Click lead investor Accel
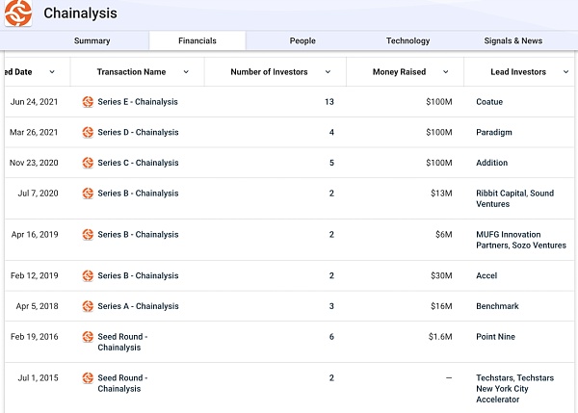Viewport: 578px width, 413px height. [486, 275]
